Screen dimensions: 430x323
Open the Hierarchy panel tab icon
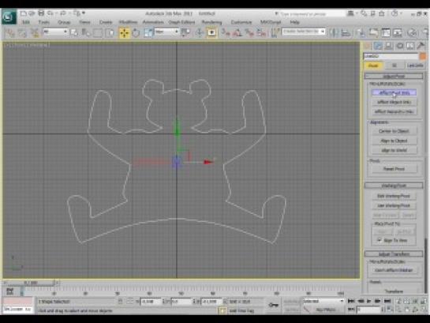[x=389, y=46]
